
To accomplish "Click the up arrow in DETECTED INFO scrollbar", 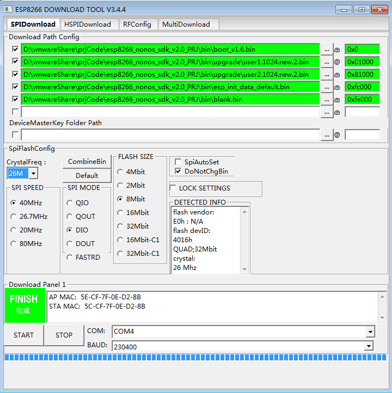I will [x=244, y=212].
